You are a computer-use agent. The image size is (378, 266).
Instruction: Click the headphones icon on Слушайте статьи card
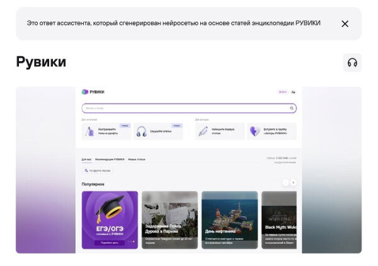142,132
